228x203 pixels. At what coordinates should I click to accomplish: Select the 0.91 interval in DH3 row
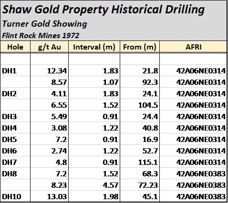click(x=111, y=117)
